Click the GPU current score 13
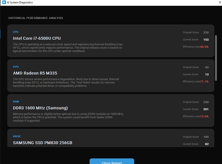 point(207,74)
